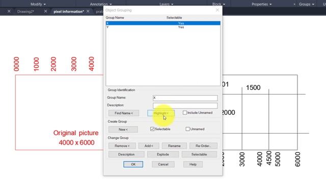
Task: Switch to the pixel information tab
Action: [x=69, y=12]
